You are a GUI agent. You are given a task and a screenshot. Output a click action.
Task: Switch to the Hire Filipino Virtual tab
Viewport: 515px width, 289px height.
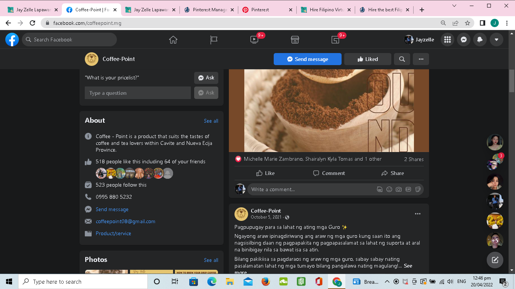click(326, 10)
